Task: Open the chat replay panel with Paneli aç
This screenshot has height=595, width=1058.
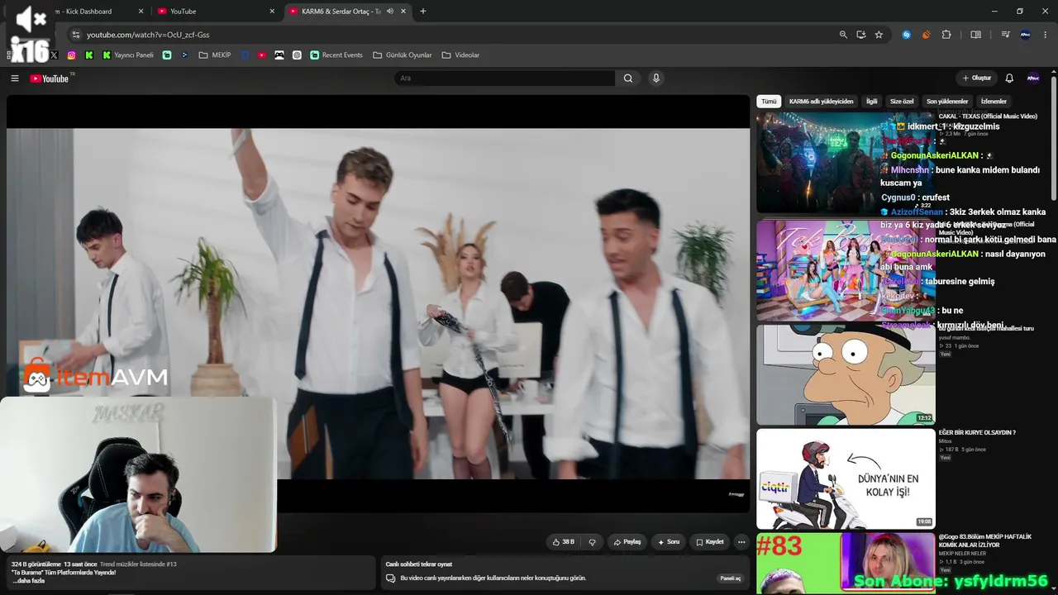Action: 731,578
